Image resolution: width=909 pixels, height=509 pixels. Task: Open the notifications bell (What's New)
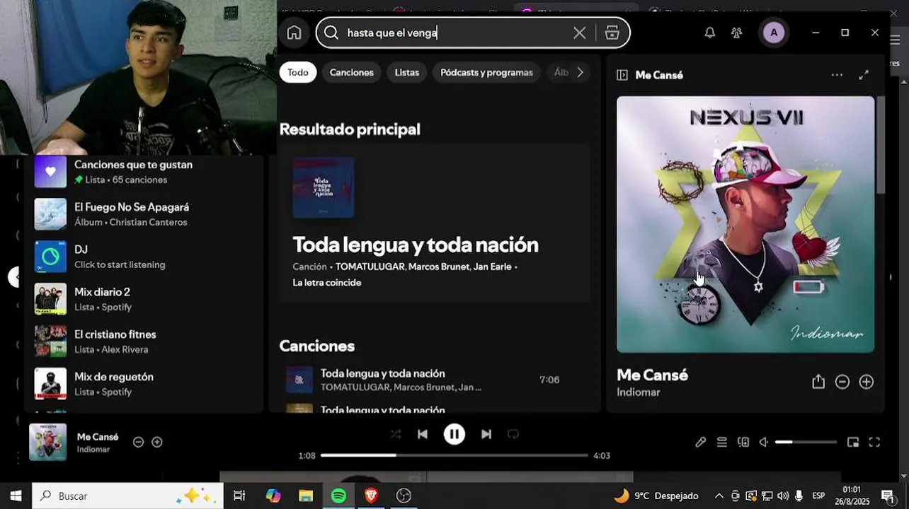709,33
